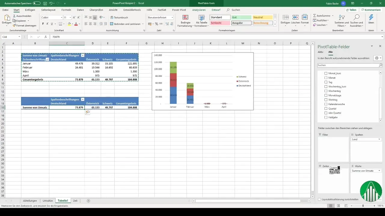The image size is (385, 216).
Task: Switch to the Umsätze sheet tab
Action: coord(48,200)
